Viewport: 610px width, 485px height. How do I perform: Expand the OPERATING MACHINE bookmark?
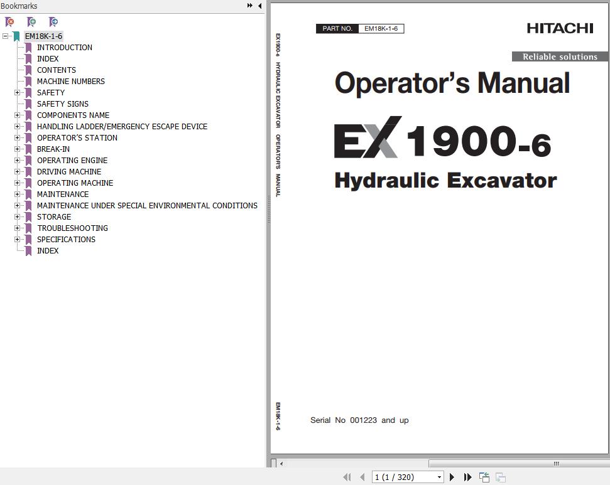point(17,183)
